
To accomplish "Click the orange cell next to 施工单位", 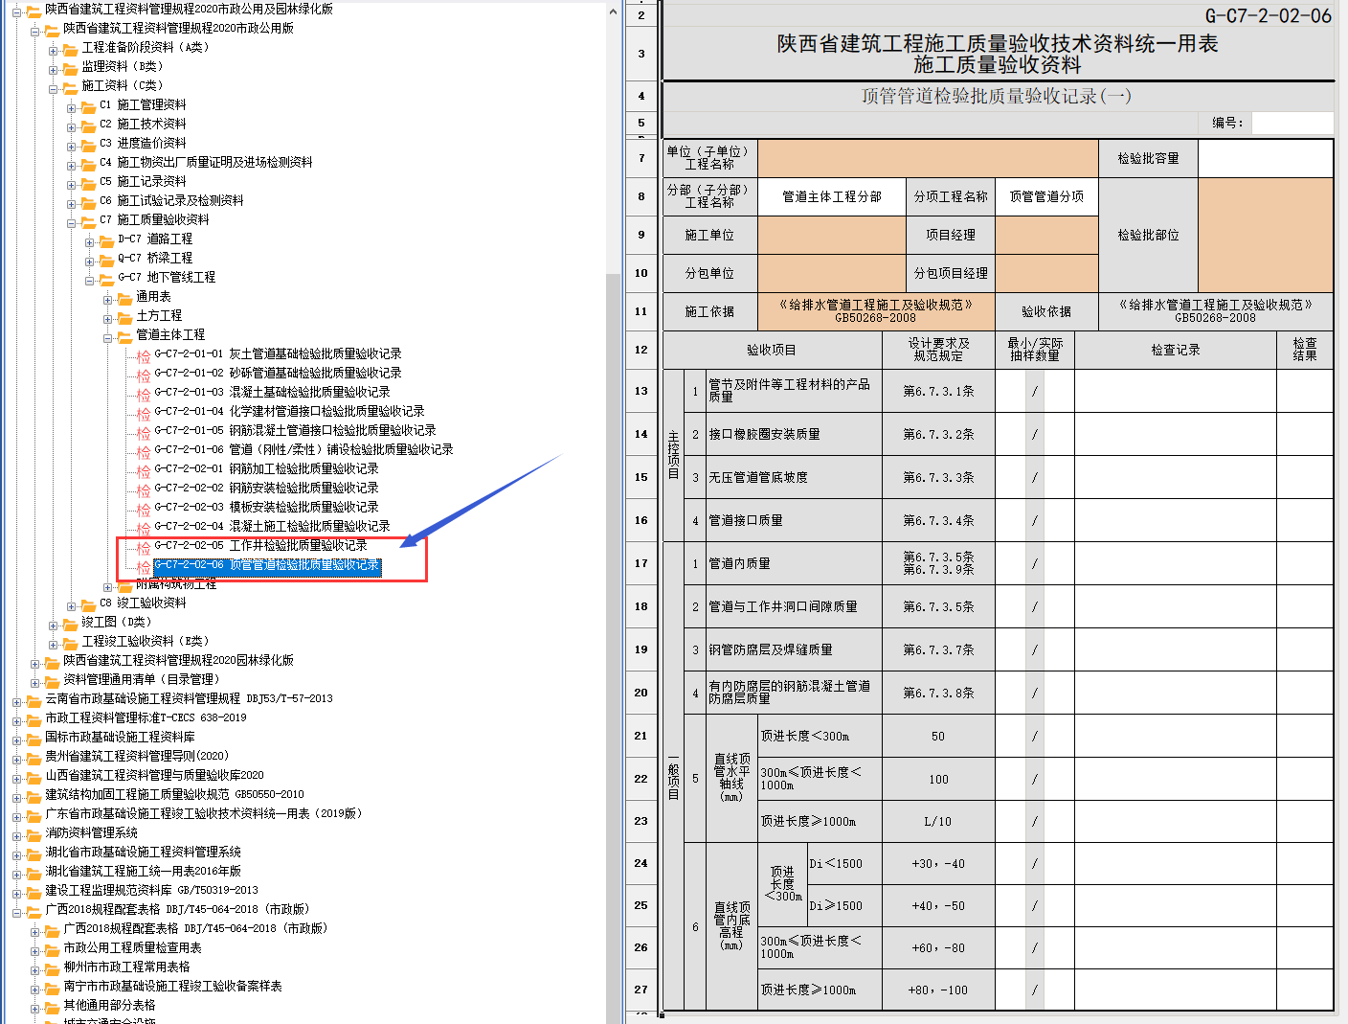I will tap(831, 235).
